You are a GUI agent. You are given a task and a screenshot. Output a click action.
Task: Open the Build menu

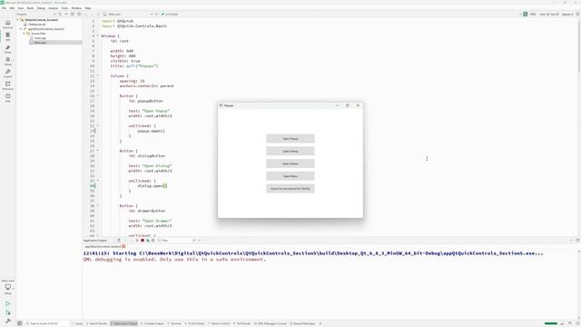30,8
